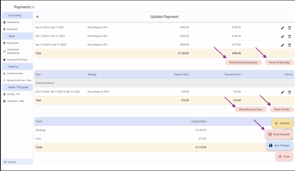Image resolution: width=295 pixels, height=171 pixels.
Task: Click the Reset All Fees button
Action: click(x=281, y=109)
